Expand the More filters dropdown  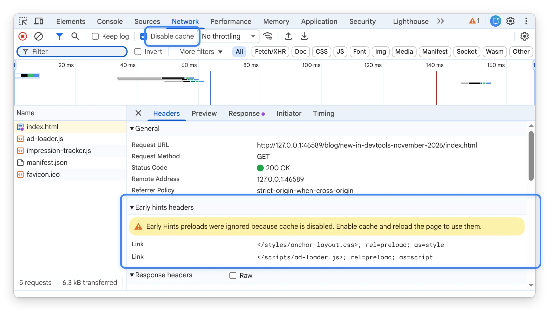201,52
